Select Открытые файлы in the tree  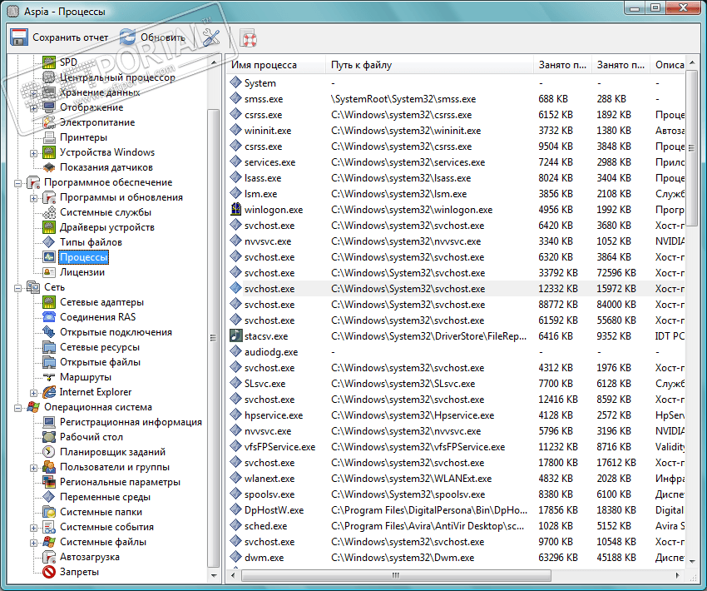point(100,362)
